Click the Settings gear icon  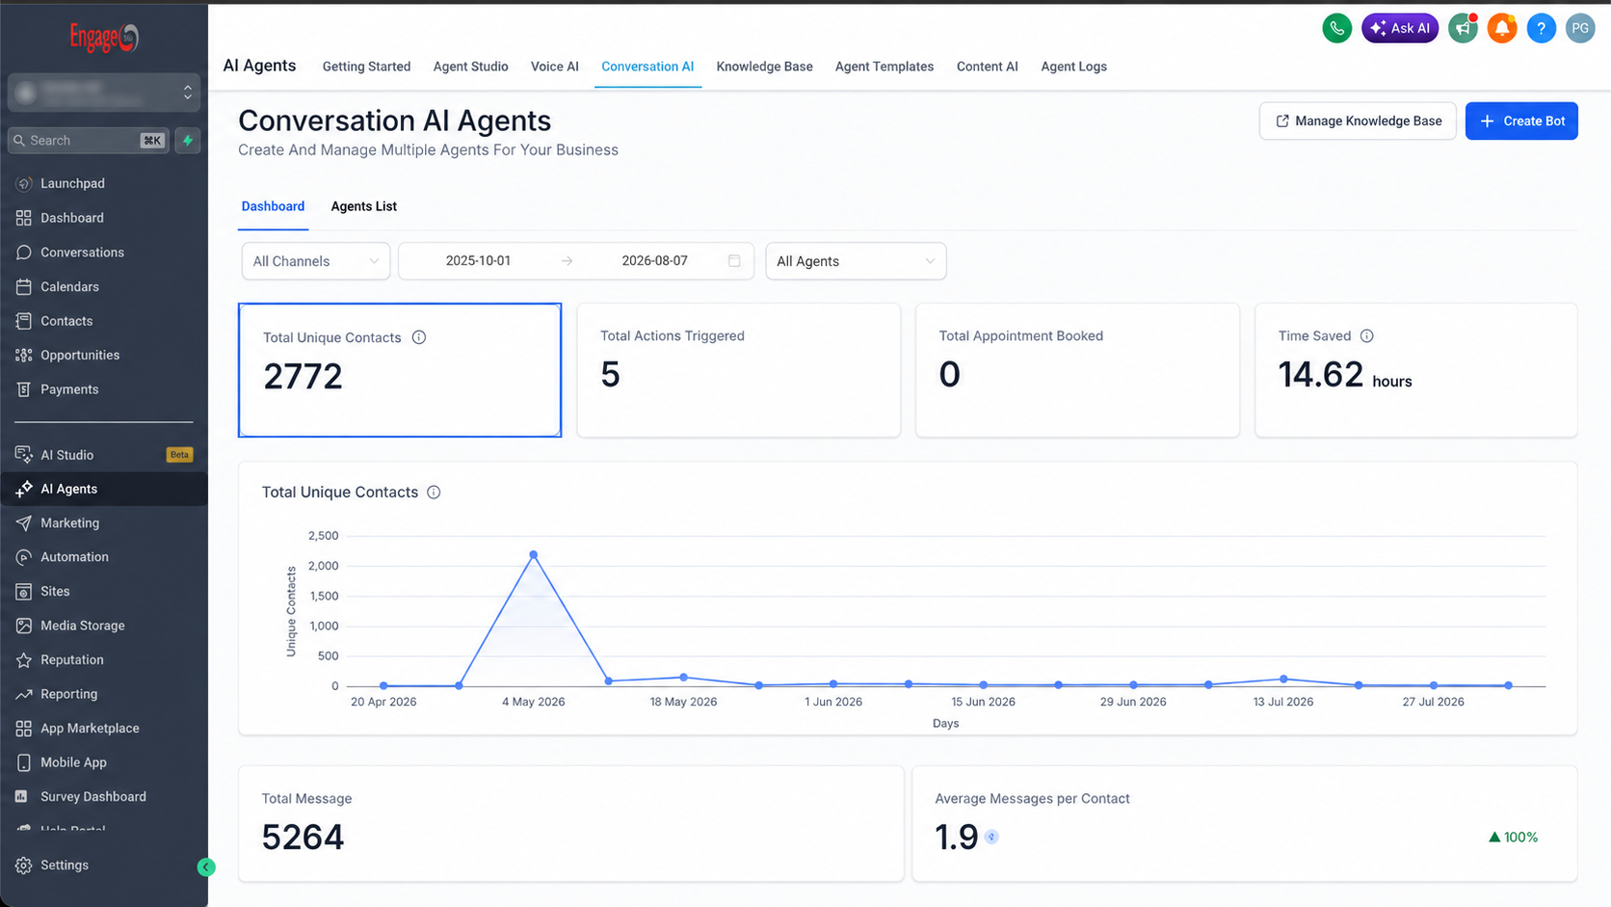[24, 866]
